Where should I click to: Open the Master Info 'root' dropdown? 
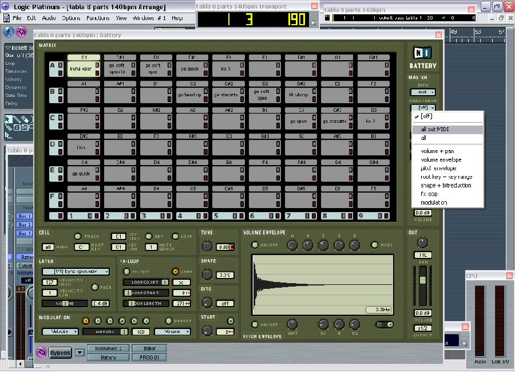pyautogui.click(x=422, y=92)
